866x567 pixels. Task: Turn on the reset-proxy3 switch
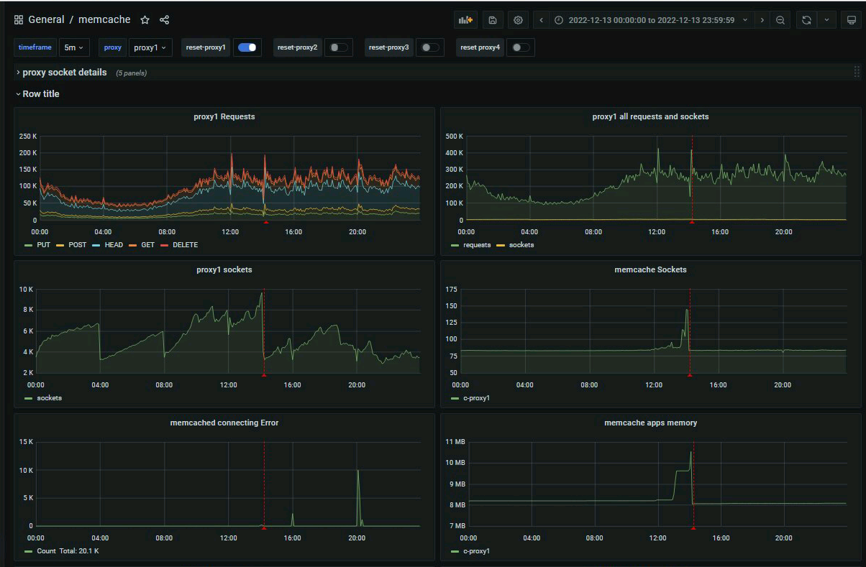pos(430,47)
